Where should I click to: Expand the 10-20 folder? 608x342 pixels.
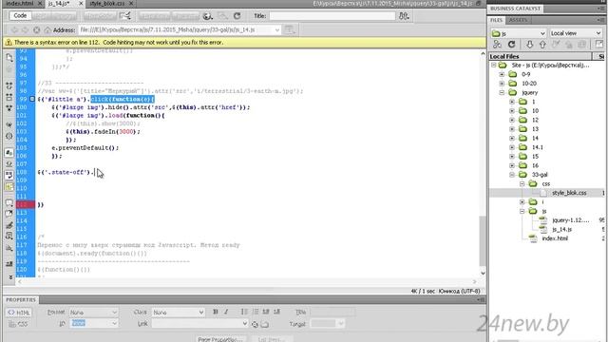point(502,84)
